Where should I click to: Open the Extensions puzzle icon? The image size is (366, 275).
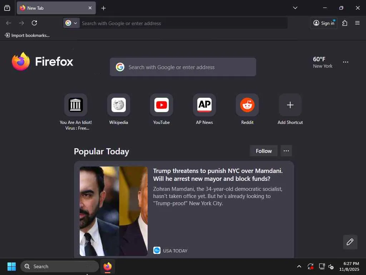pyautogui.click(x=345, y=23)
